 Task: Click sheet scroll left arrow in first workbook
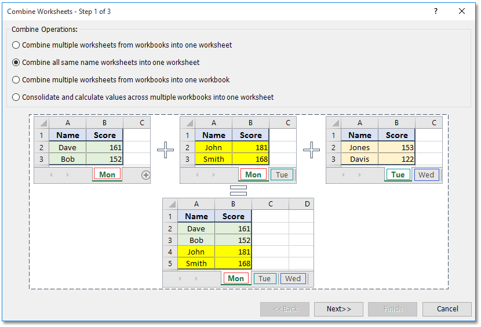tap(51, 175)
